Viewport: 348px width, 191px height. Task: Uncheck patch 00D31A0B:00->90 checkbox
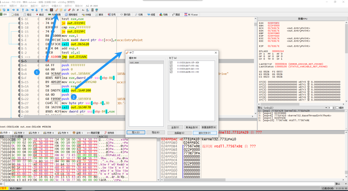[171, 72]
